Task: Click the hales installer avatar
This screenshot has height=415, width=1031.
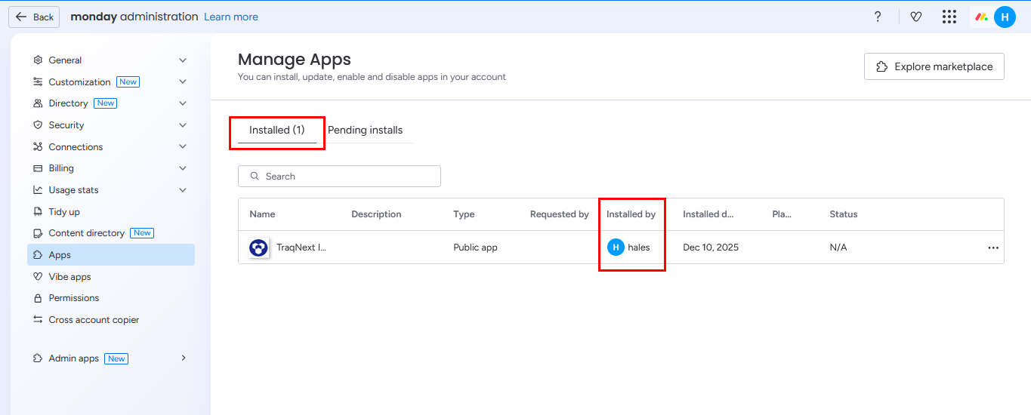Action: [616, 247]
